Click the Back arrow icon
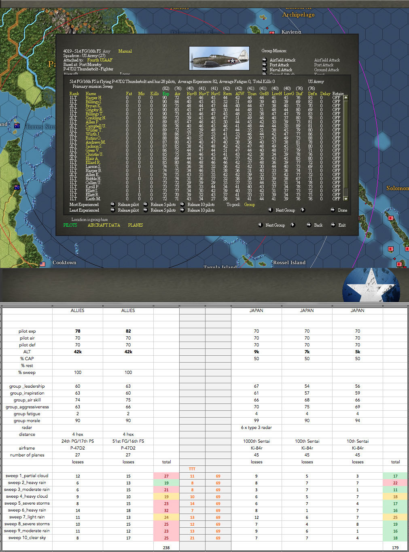Image resolution: width=409 pixels, height=552 pixels. (309, 225)
